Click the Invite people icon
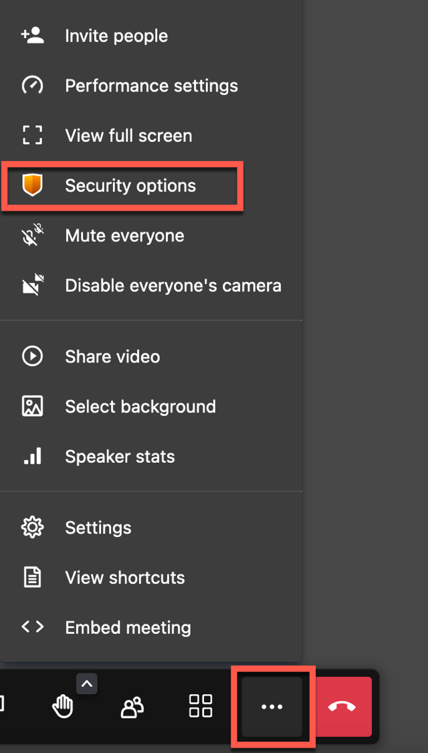This screenshot has height=753, width=428. [33, 35]
